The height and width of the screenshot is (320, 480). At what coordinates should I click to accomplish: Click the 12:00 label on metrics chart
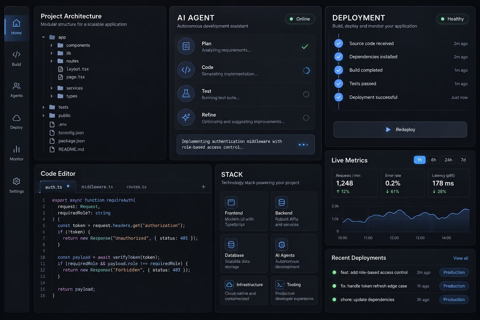point(394,238)
